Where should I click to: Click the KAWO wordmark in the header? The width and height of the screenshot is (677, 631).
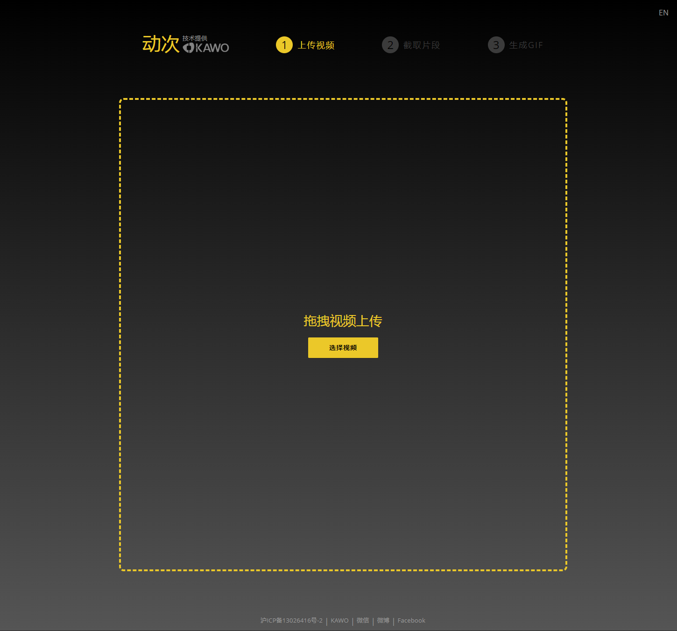pos(212,48)
